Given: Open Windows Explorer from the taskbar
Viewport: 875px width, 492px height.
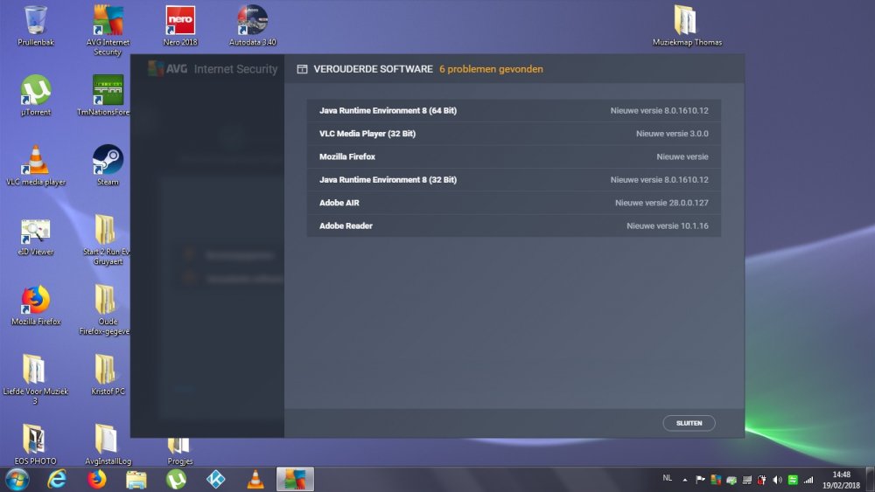Looking at the screenshot, I should coord(136,479).
